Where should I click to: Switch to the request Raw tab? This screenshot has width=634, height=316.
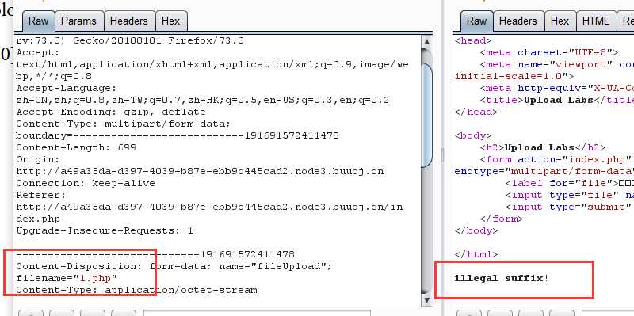pos(38,21)
